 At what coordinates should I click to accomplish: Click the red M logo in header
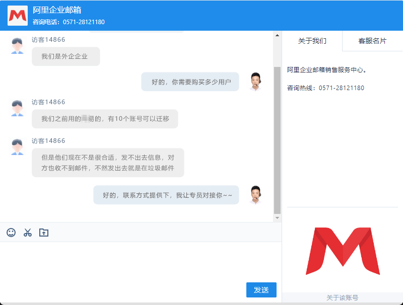click(x=18, y=16)
